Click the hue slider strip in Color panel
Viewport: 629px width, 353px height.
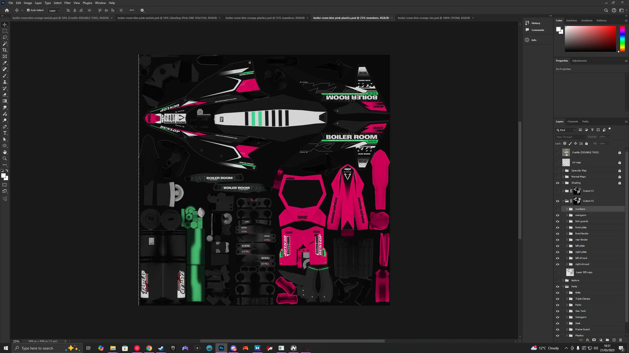pos(622,39)
